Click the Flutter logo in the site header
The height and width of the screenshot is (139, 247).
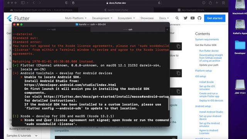pos(18,18)
